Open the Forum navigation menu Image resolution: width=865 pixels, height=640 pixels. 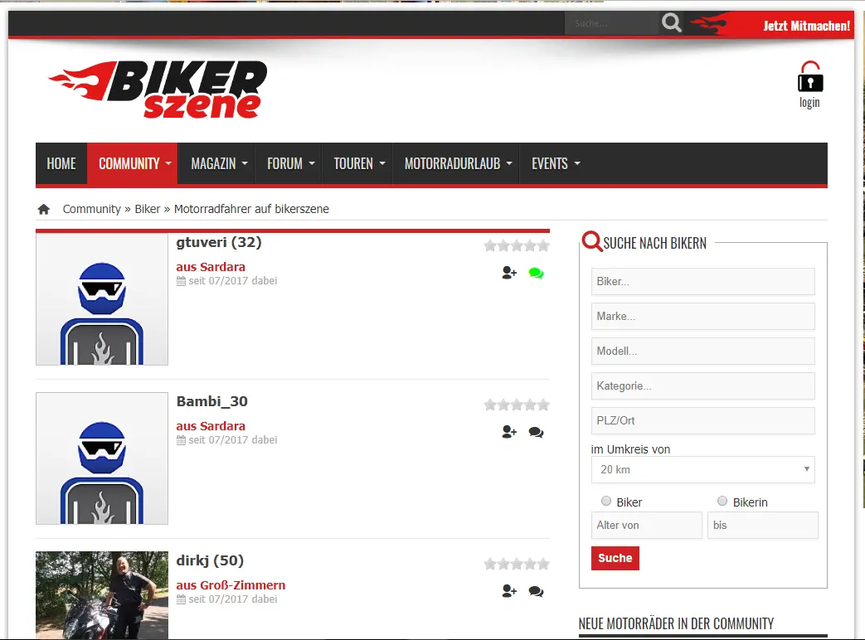coord(290,164)
